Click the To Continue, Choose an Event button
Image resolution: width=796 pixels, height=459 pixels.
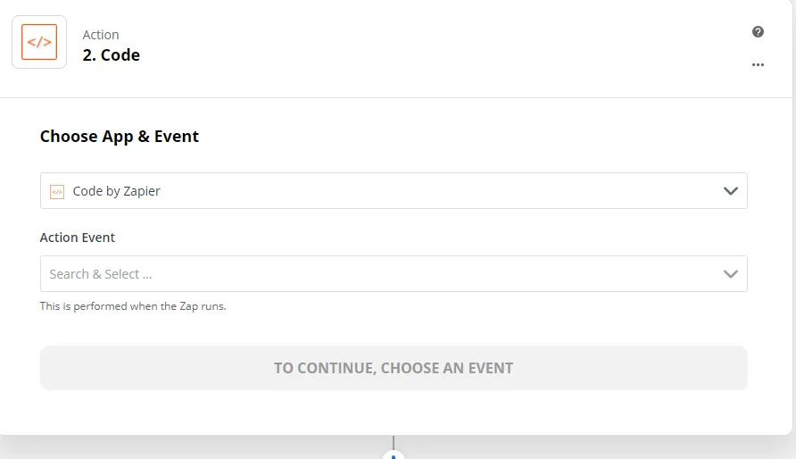(x=394, y=368)
